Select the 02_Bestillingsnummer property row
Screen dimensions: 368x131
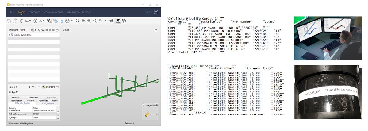pyautogui.click(x=32, y=114)
